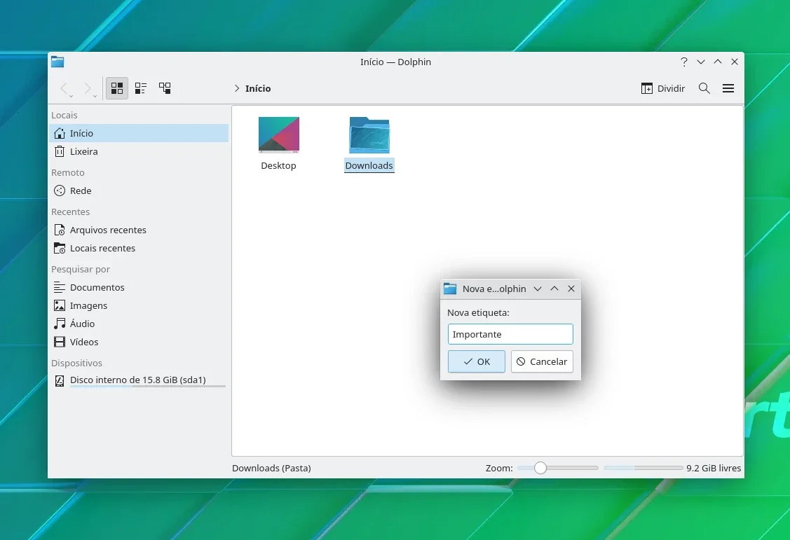This screenshot has width=790, height=540.
Task: Click the Recentes section header
Action: [x=71, y=212]
